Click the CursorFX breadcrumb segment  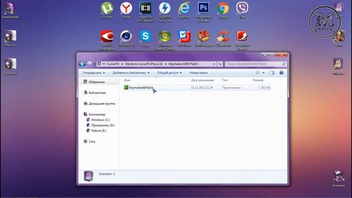113,64
